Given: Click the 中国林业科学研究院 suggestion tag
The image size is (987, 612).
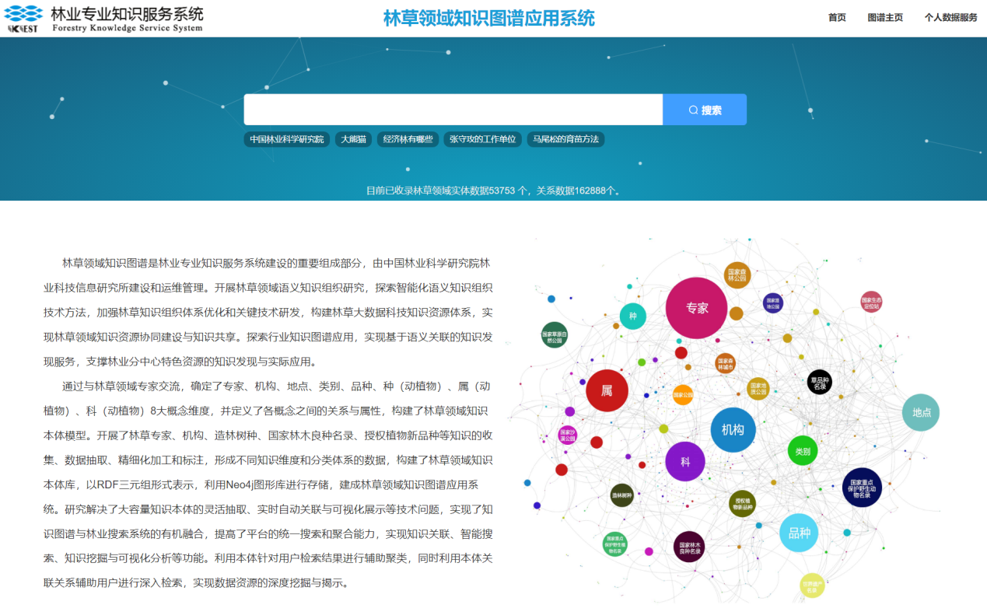Looking at the screenshot, I should click(287, 139).
